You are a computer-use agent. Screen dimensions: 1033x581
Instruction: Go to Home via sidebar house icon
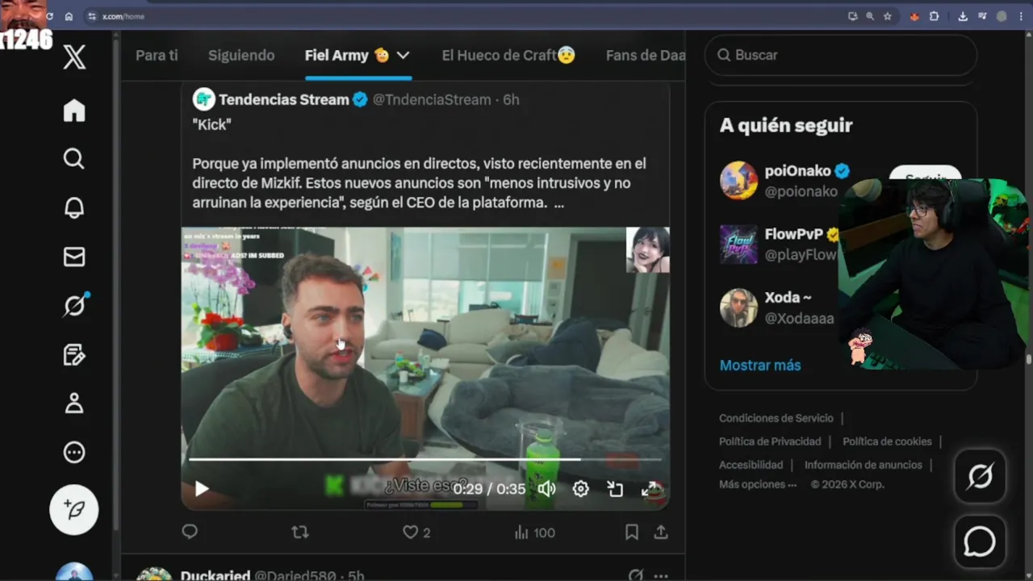[74, 111]
